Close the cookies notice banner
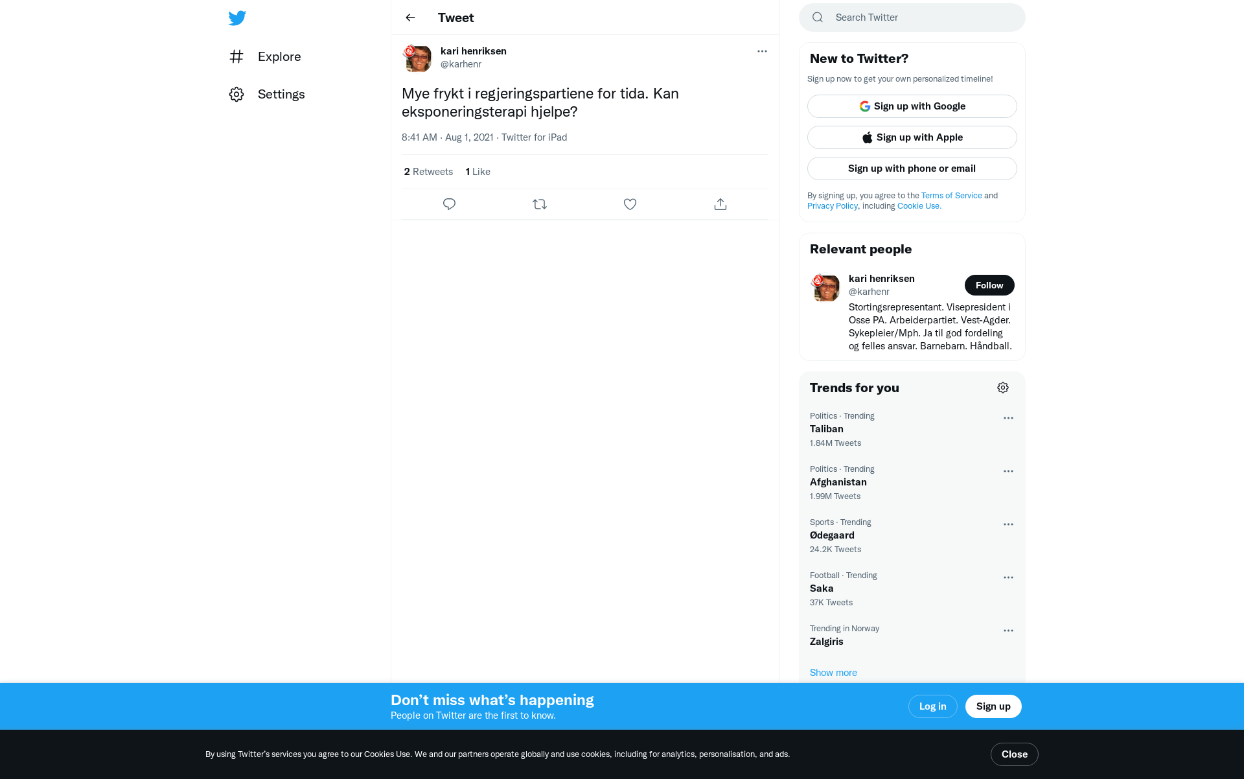Viewport: 1244px width, 779px height. (1015, 754)
